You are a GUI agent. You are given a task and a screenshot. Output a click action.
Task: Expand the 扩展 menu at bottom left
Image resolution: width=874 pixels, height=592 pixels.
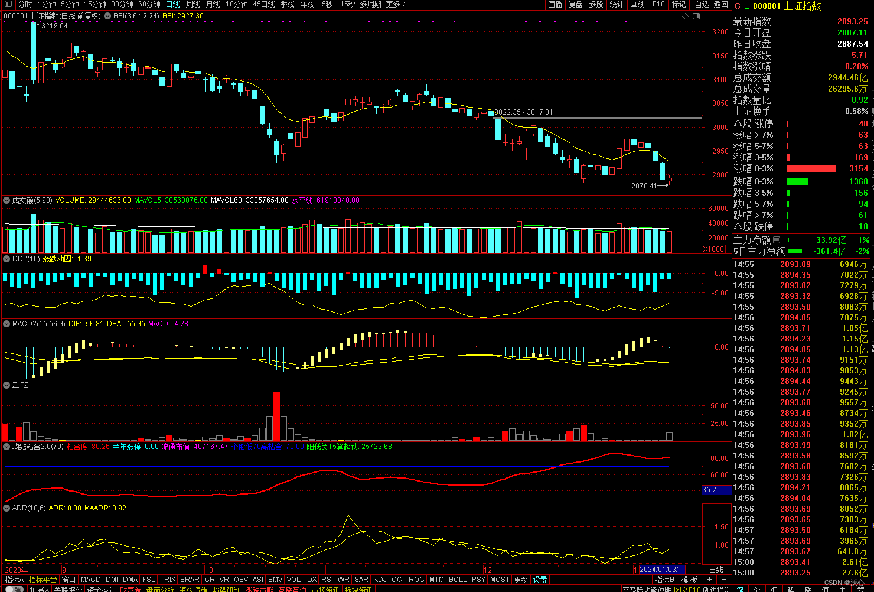(x=40, y=589)
